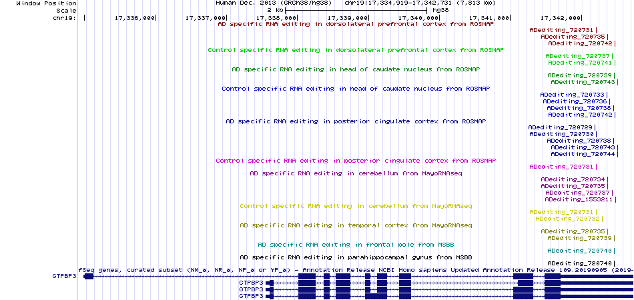This screenshot has height=300, width=634.
Task: Click the 17,342,000 ruler position label
Action: coord(561,18)
